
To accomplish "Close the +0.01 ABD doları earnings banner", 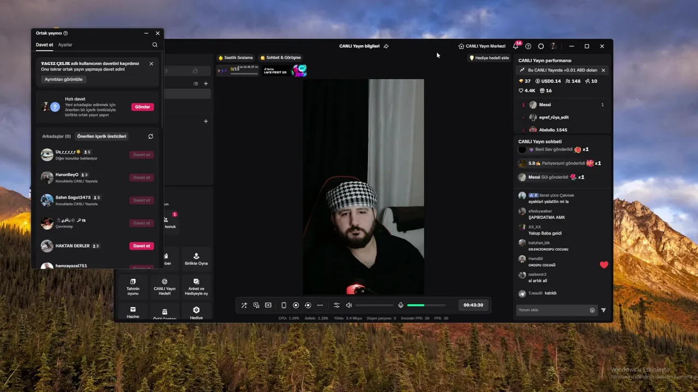I will (x=603, y=70).
